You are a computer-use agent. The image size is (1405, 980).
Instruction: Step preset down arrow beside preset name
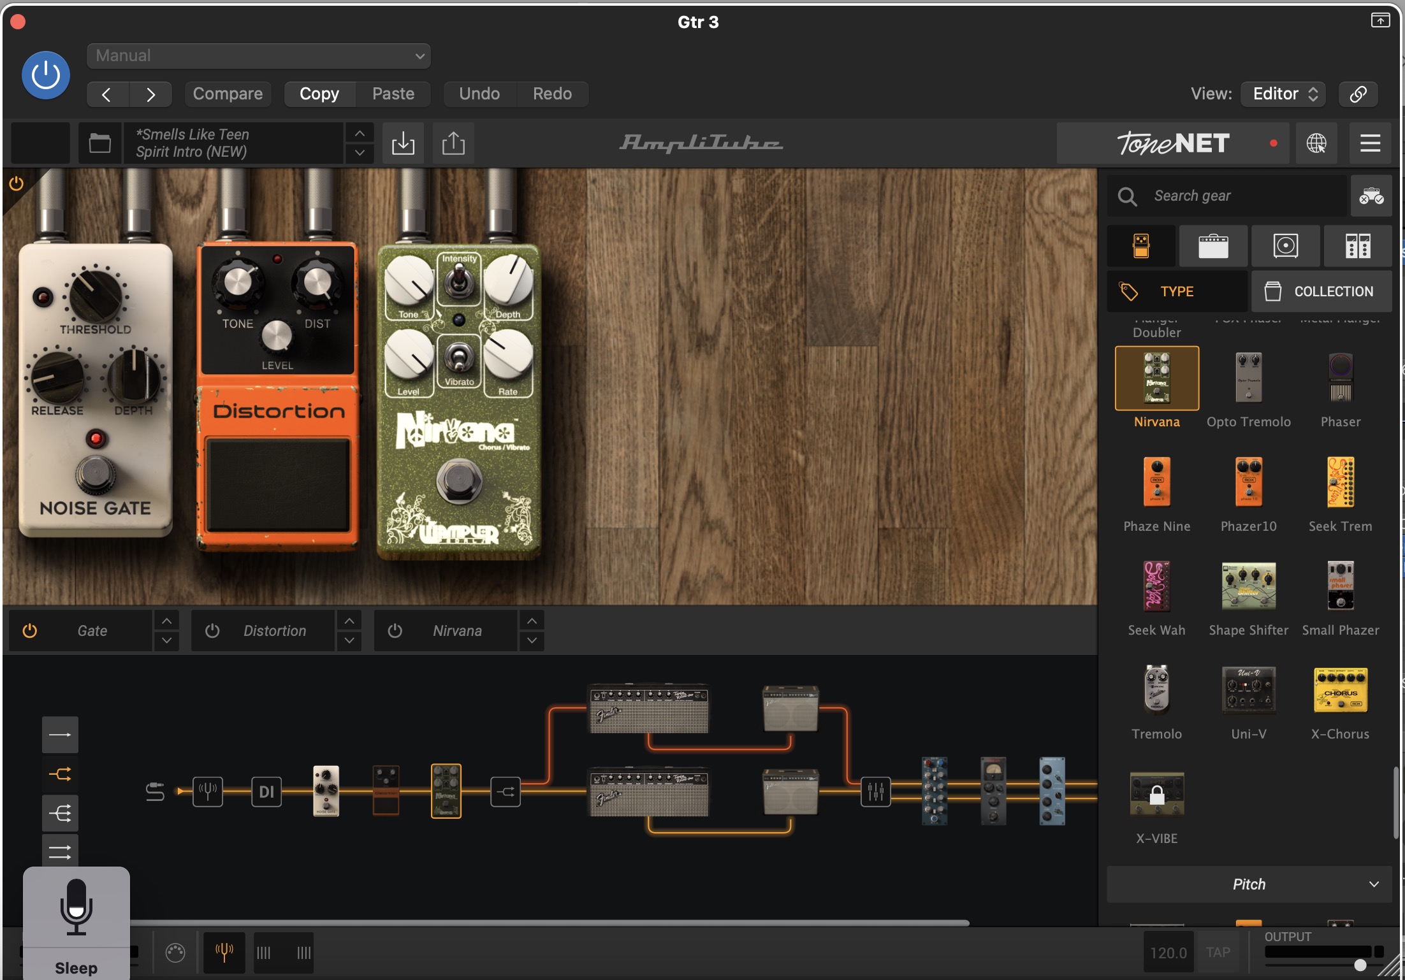coord(360,153)
